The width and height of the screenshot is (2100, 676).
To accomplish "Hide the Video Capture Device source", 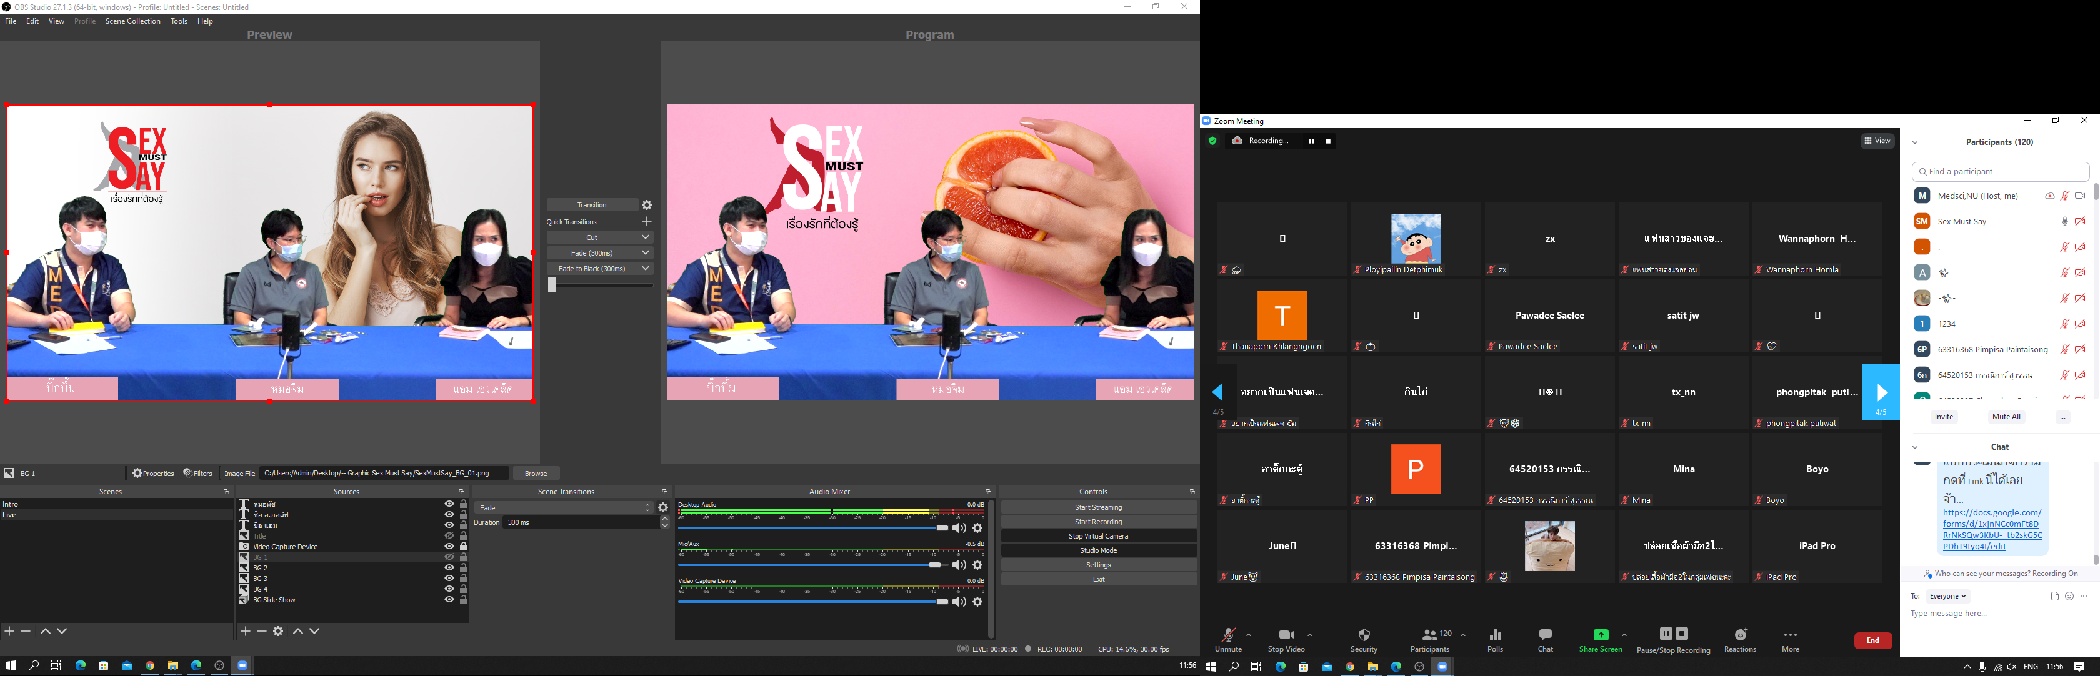I will click(x=448, y=547).
